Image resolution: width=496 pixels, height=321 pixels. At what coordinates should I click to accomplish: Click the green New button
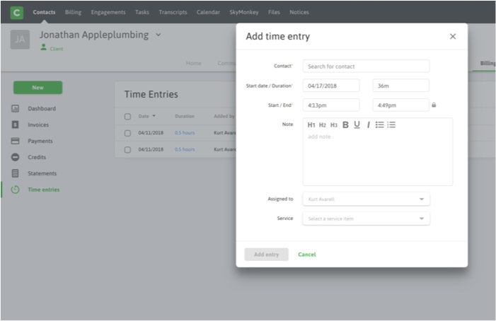(38, 88)
